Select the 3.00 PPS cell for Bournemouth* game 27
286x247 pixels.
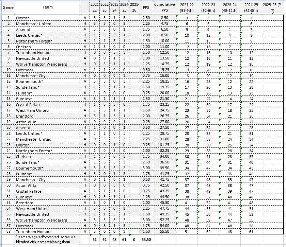pos(146,168)
